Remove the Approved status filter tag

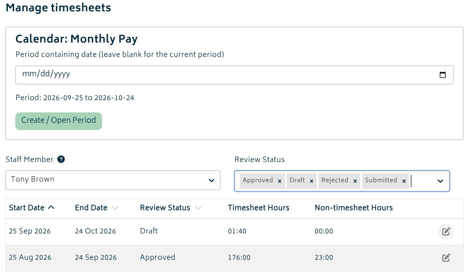(x=279, y=181)
